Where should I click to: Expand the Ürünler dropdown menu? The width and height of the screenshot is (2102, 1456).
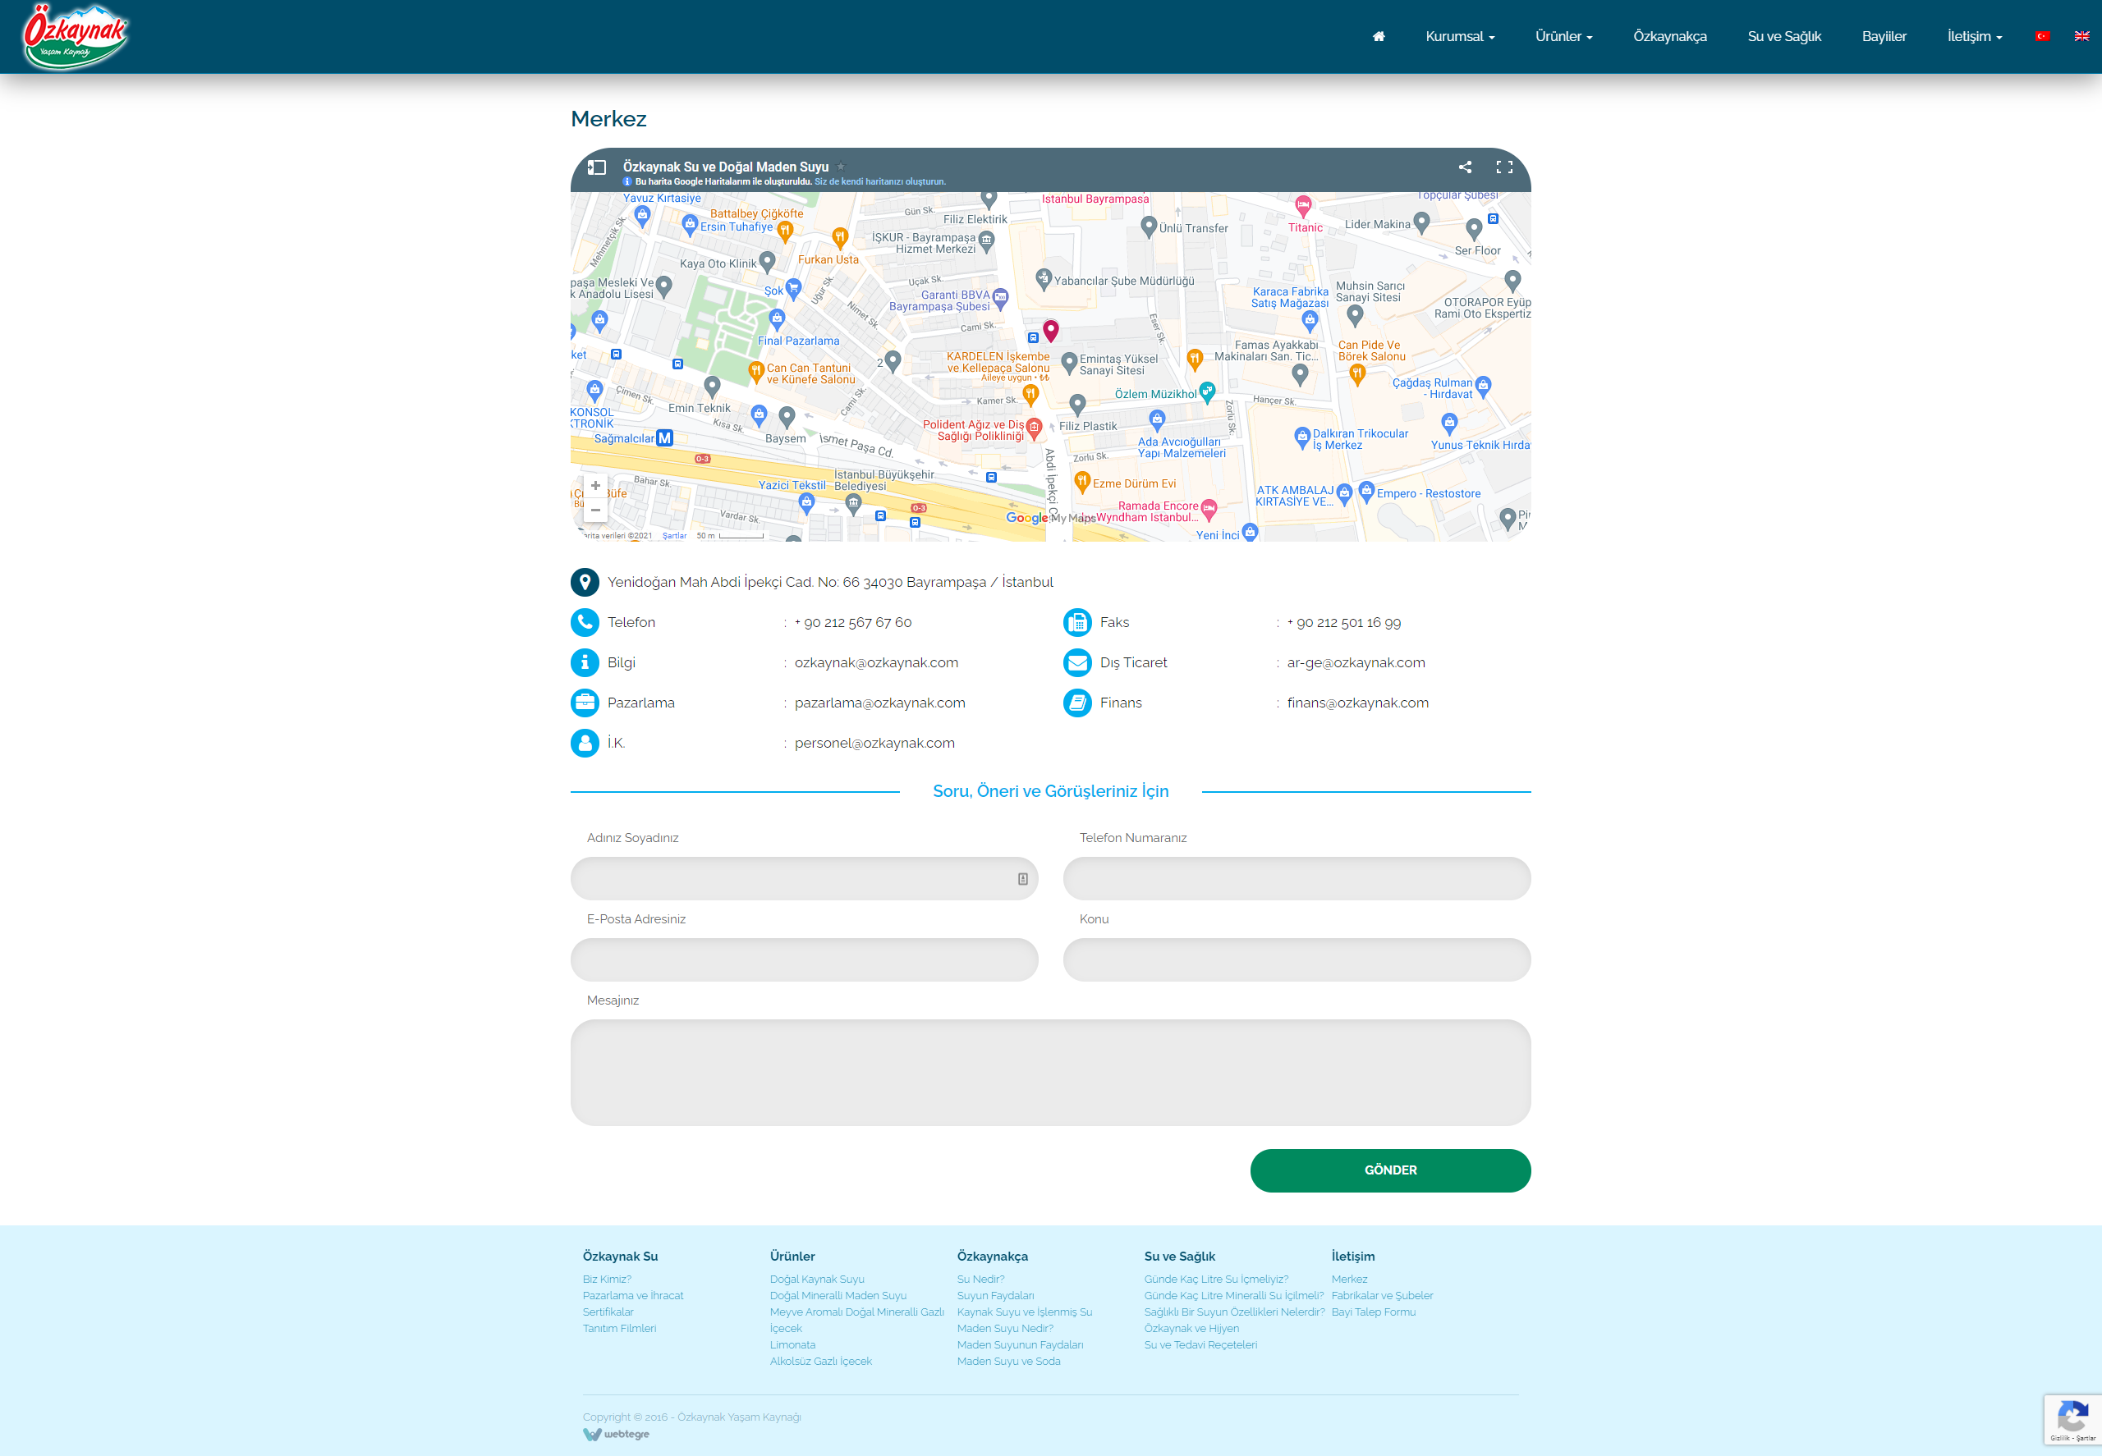1563,36
